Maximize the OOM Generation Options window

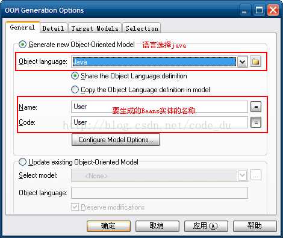point(259,10)
